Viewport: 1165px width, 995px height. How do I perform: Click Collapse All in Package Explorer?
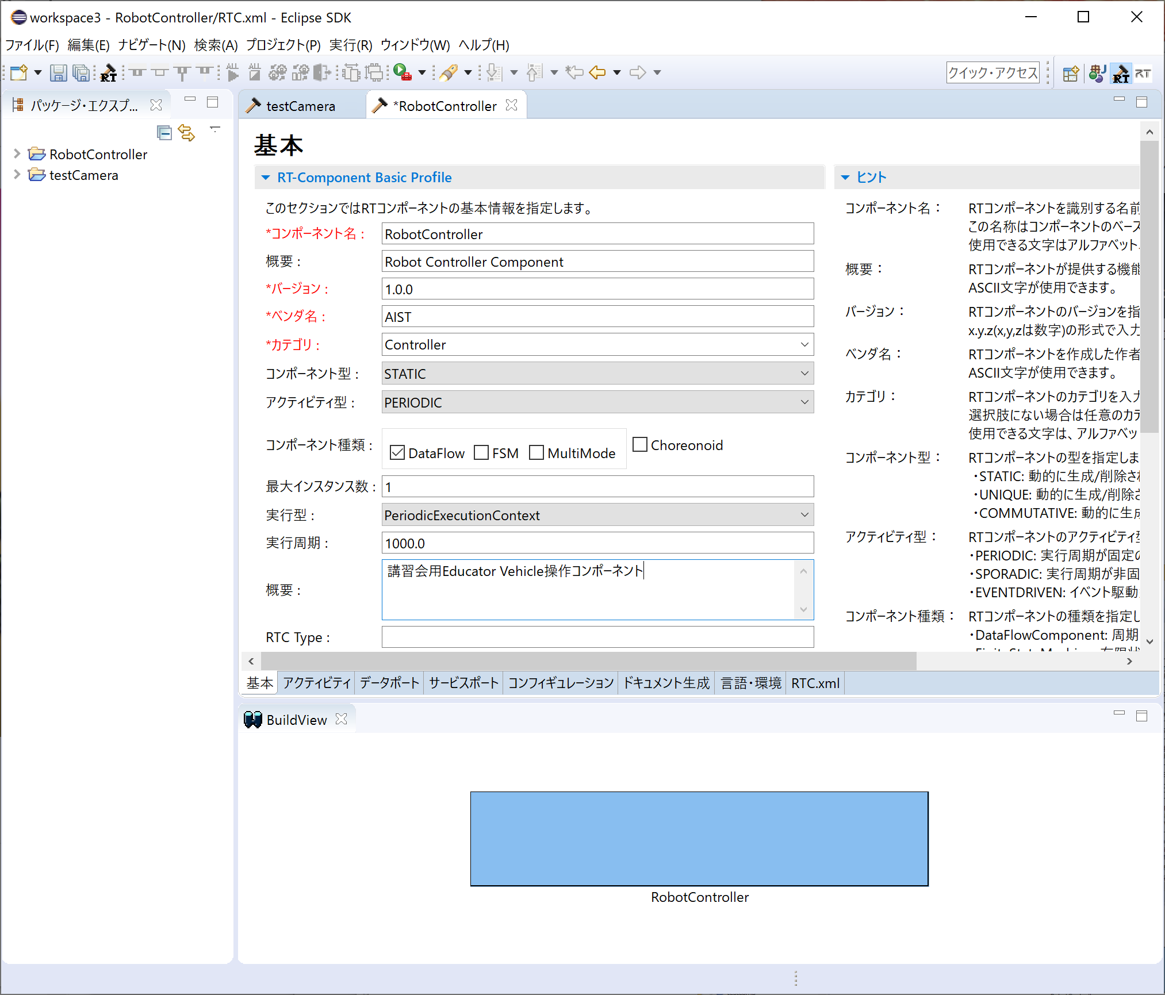(x=164, y=133)
